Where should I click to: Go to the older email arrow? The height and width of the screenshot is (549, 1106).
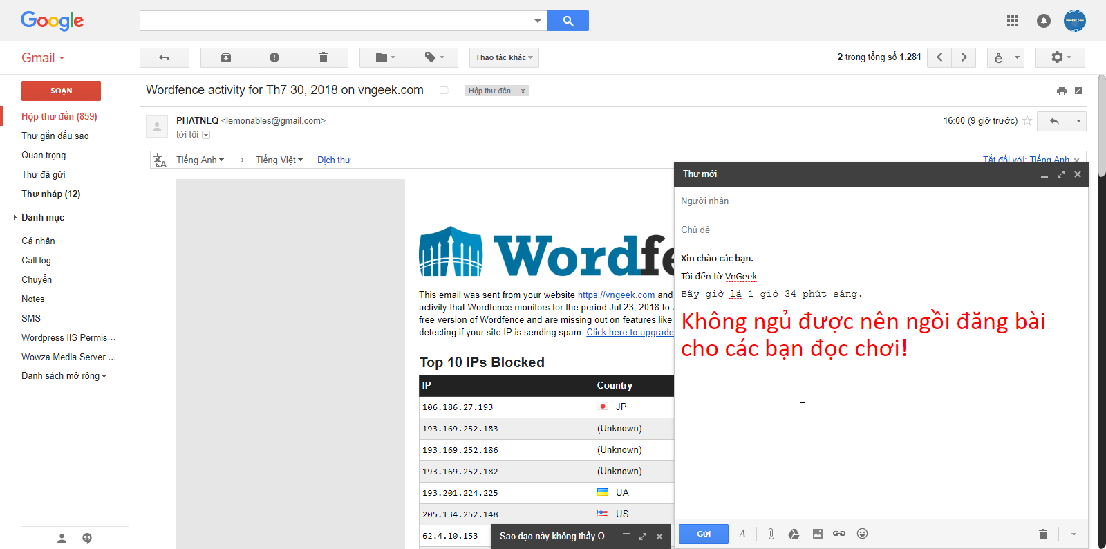pyautogui.click(x=964, y=57)
